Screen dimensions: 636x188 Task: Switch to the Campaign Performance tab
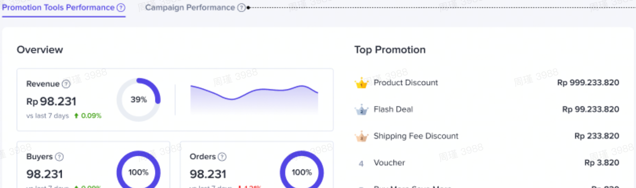point(190,7)
